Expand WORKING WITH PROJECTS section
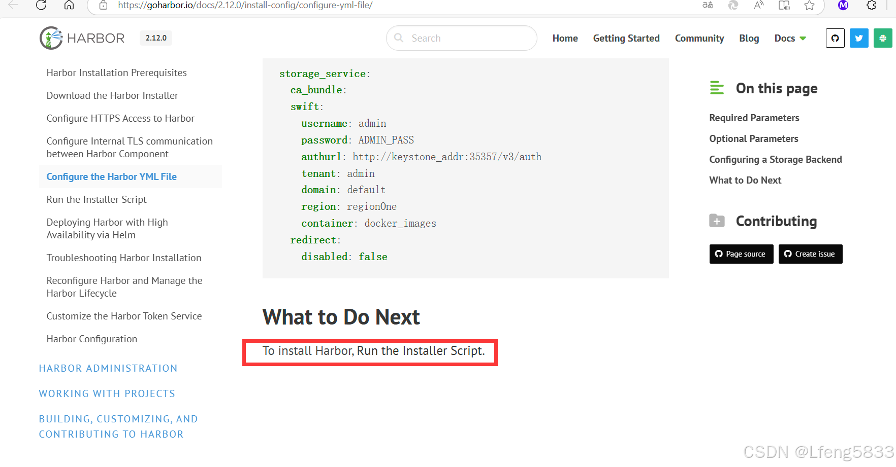Viewport: 896px width, 467px height. (107, 393)
